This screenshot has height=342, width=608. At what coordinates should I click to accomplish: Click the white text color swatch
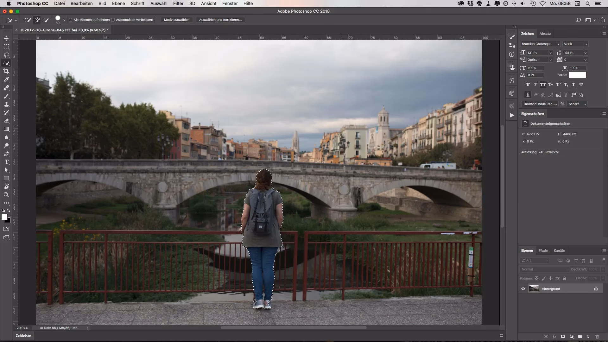coord(578,75)
